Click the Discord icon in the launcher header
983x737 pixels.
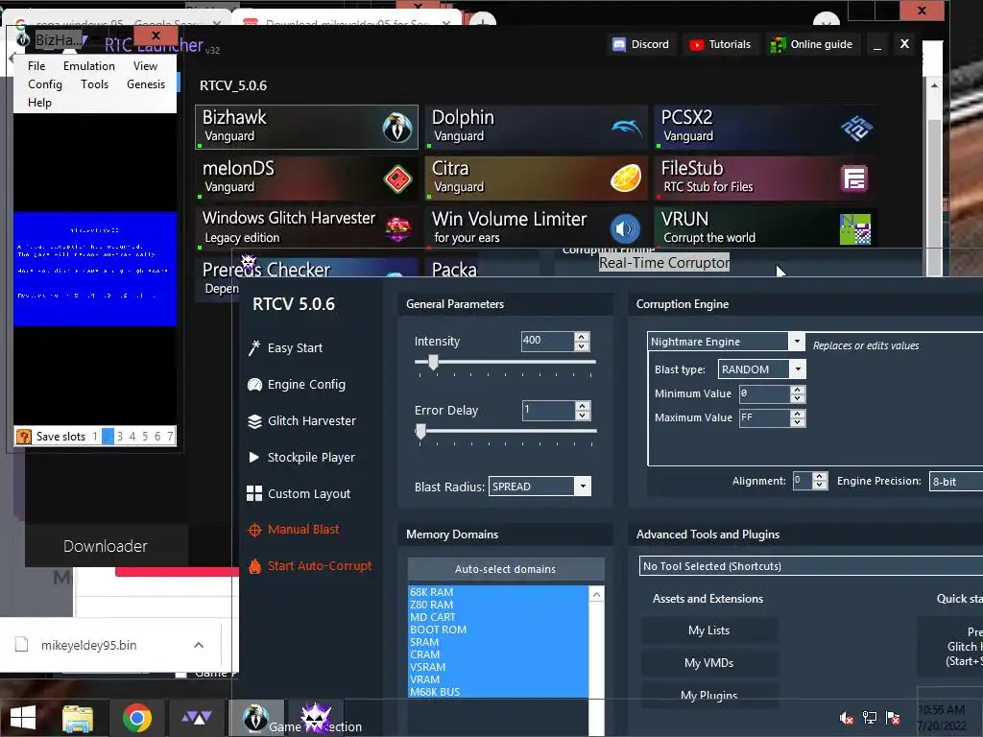(619, 44)
